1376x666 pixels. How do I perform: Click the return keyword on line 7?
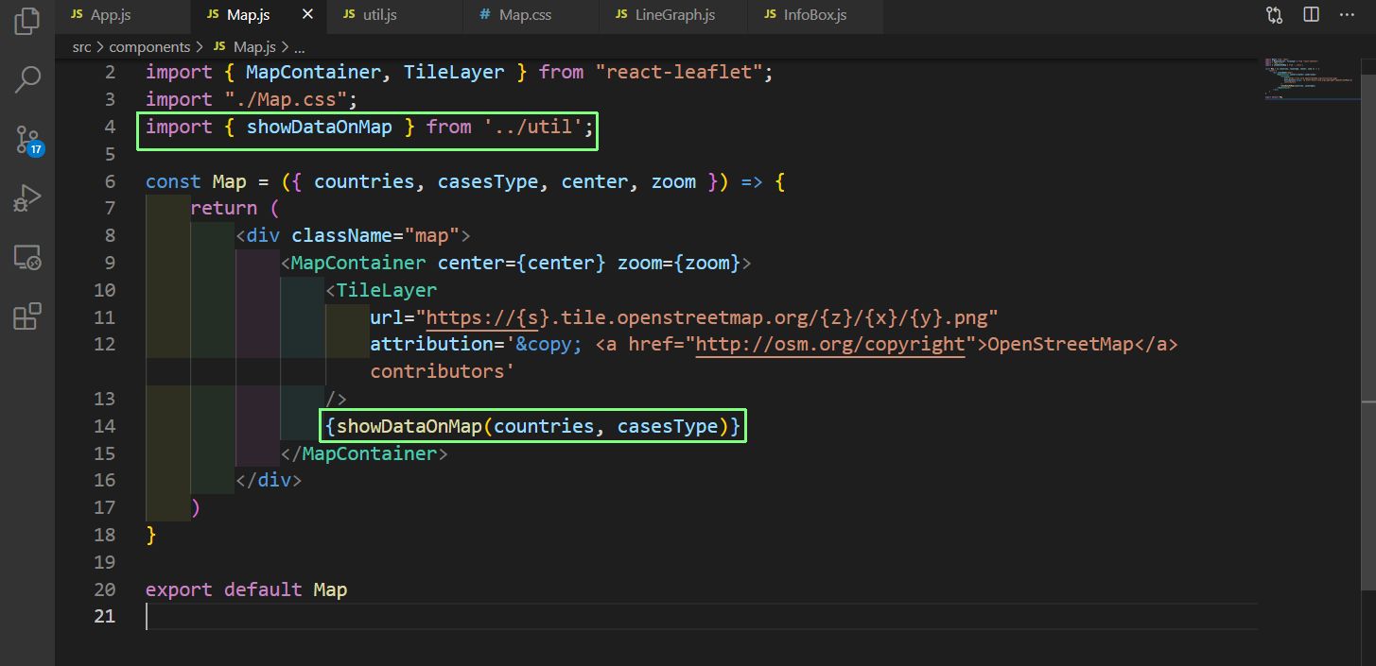[224, 208]
